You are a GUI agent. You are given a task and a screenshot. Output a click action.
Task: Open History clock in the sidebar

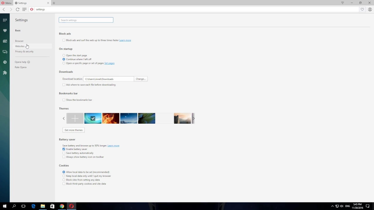tap(5, 62)
